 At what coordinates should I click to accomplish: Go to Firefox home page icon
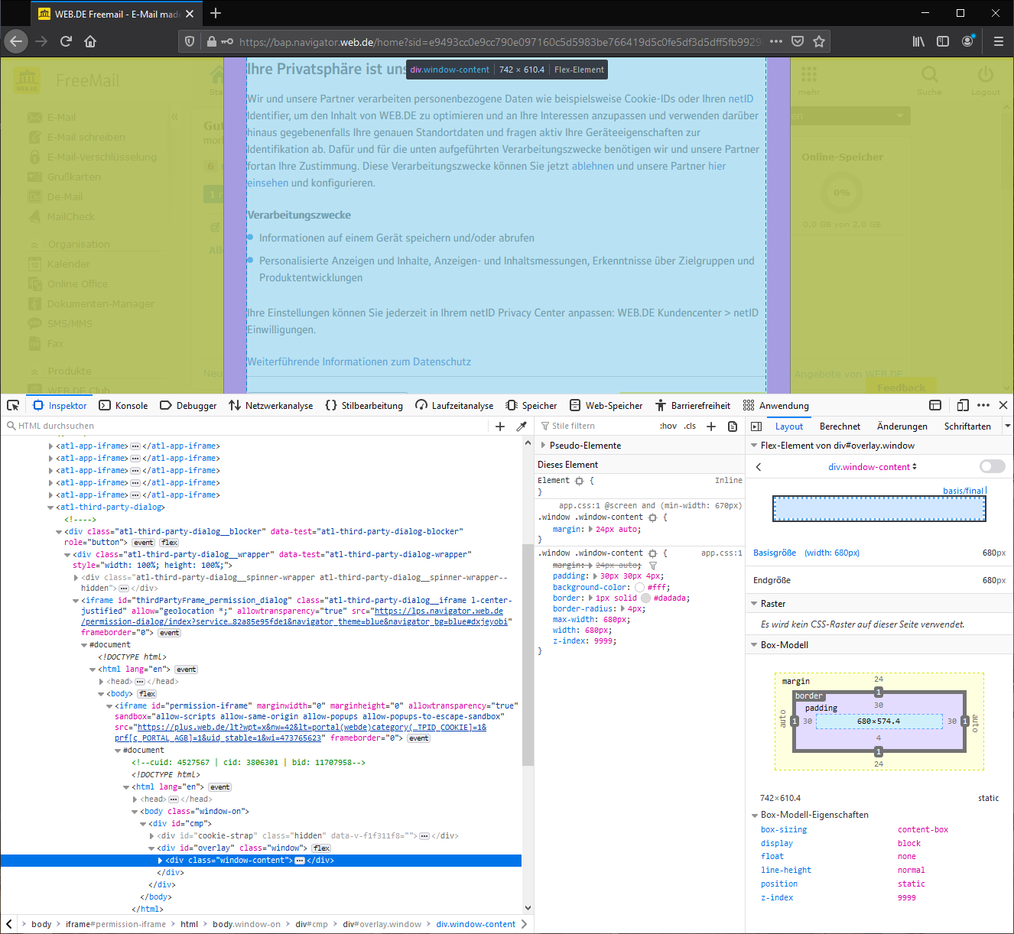pos(90,41)
